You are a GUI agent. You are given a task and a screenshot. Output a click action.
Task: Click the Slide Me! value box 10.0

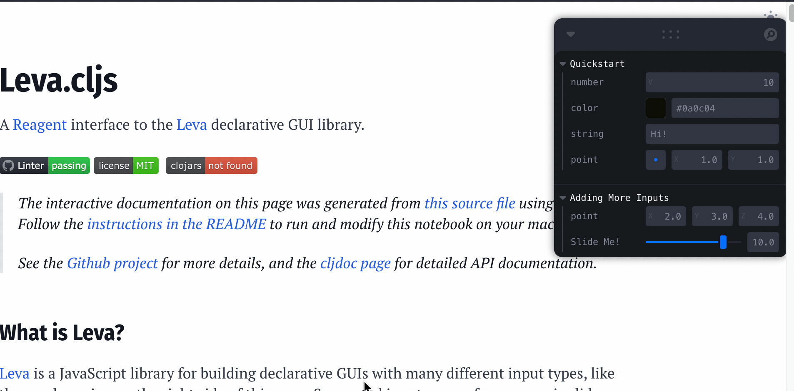click(x=763, y=242)
